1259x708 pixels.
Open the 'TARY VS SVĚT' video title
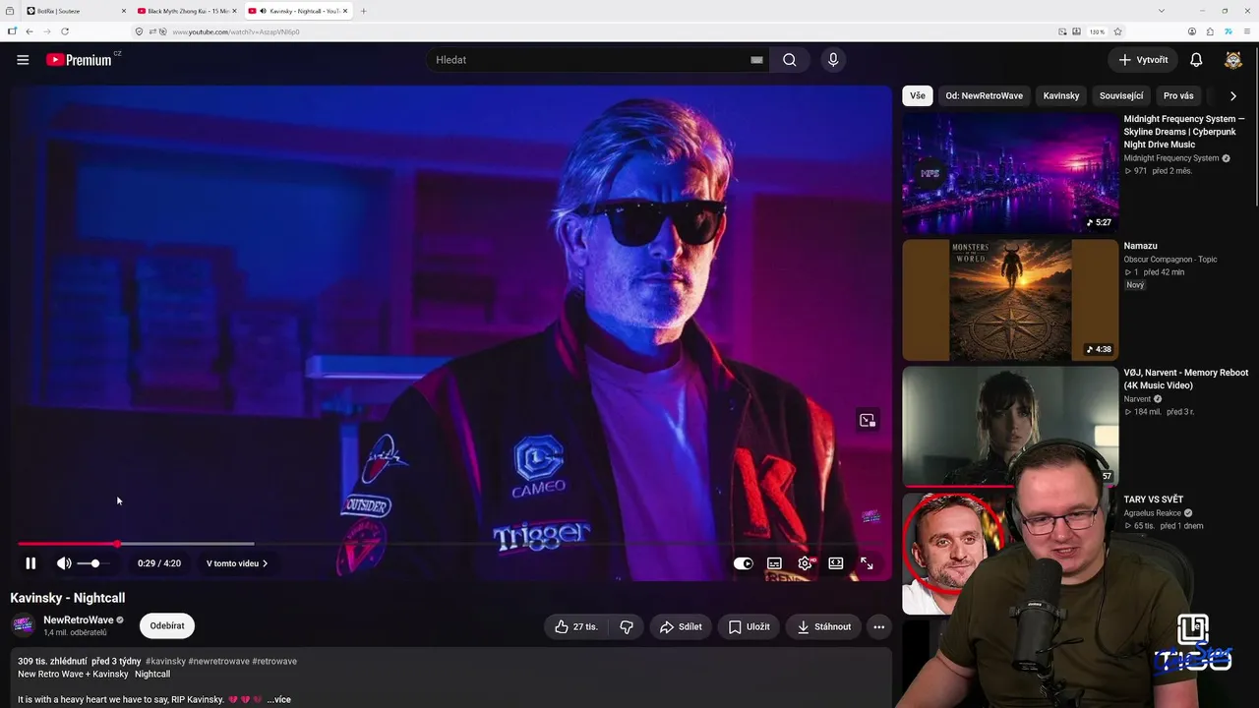pyautogui.click(x=1154, y=500)
